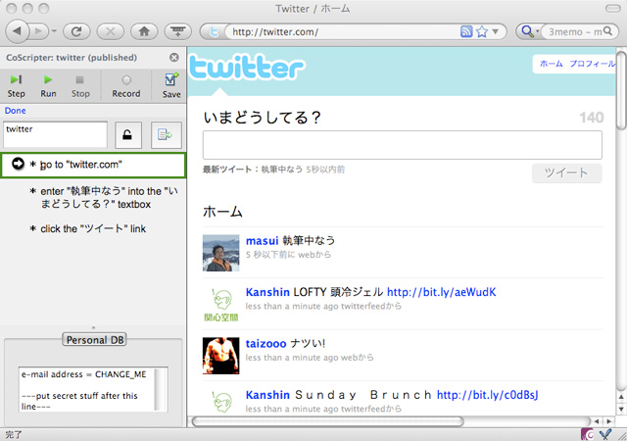Click the vertical scrollbar up arrow
This screenshot has height=441, width=627.
(x=621, y=397)
